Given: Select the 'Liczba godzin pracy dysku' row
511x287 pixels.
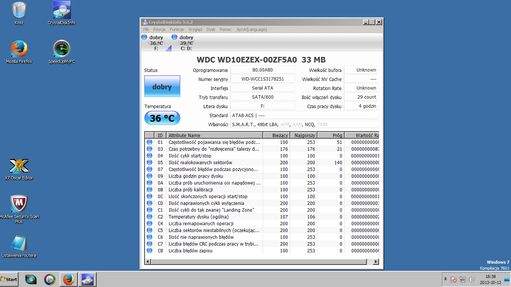Looking at the screenshot, I should [262, 176].
